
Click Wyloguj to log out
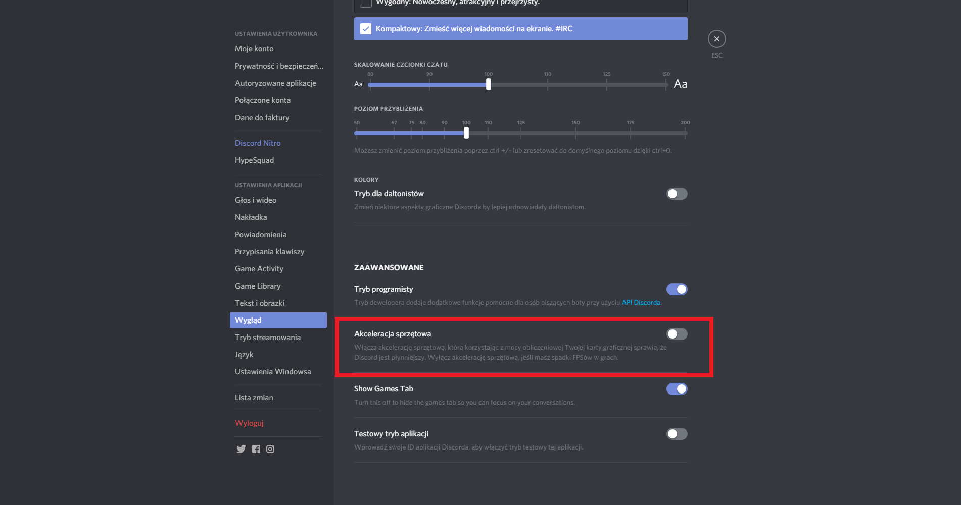click(249, 423)
